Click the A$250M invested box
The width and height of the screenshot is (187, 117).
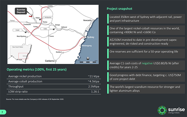point(146,42)
